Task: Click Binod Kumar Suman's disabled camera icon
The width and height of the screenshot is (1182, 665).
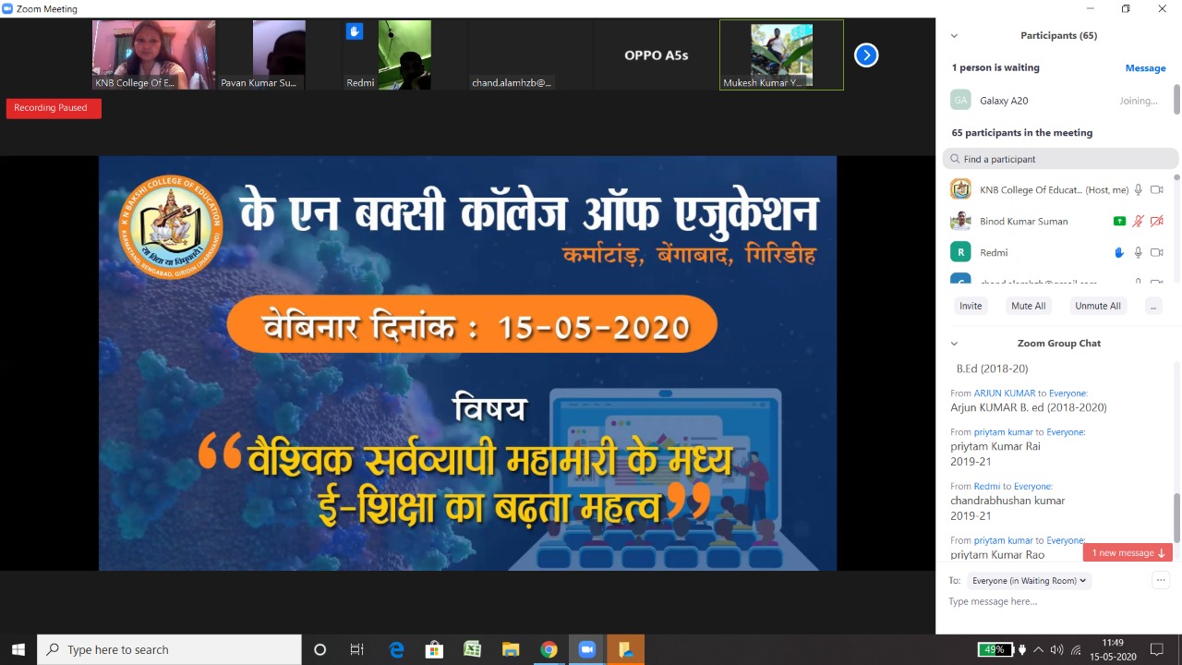Action: click(1157, 222)
